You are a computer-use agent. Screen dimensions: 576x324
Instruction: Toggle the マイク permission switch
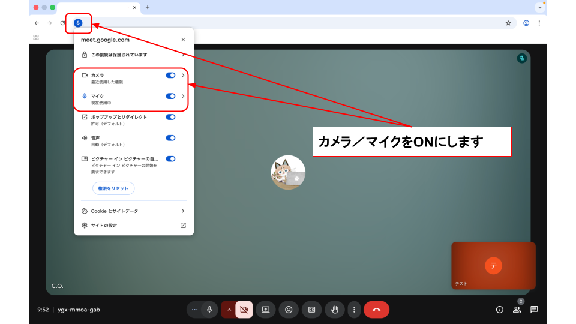point(170,96)
